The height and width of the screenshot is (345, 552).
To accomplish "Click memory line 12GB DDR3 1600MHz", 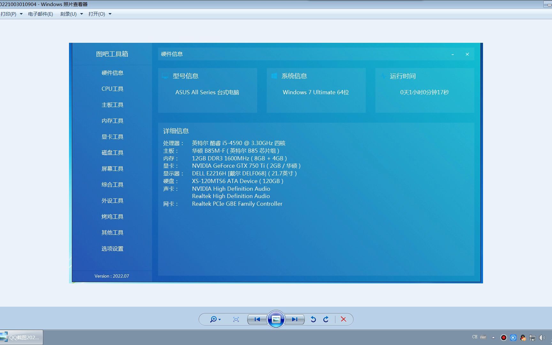I will click(239, 158).
